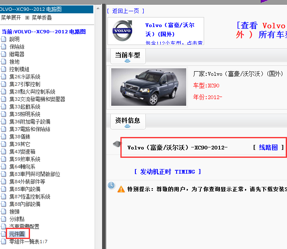
Task: Open 集39其它 in the tree
Action: [20, 144]
